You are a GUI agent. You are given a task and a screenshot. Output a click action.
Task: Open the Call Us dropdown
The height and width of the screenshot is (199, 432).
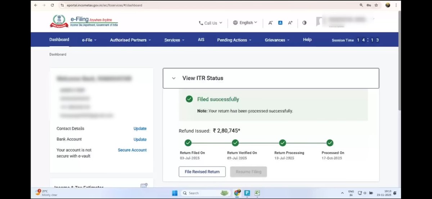click(x=211, y=23)
